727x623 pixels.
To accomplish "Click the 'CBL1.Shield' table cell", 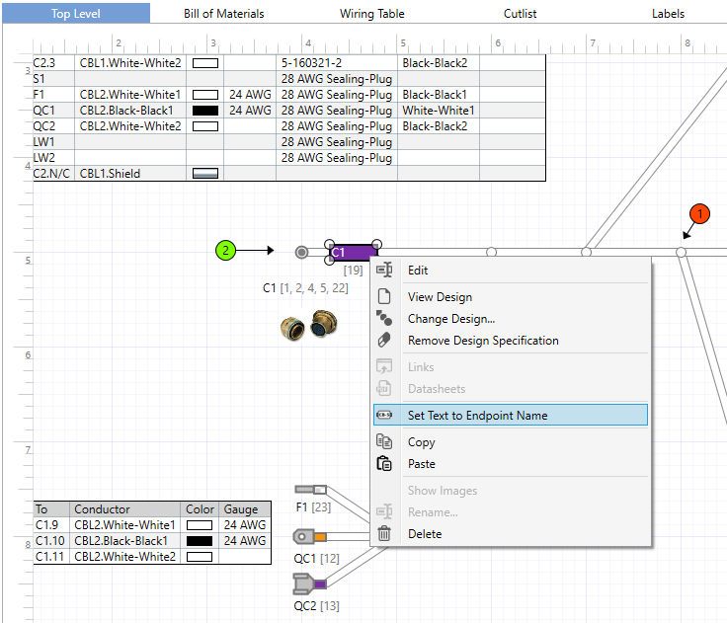I will [130, 174].
